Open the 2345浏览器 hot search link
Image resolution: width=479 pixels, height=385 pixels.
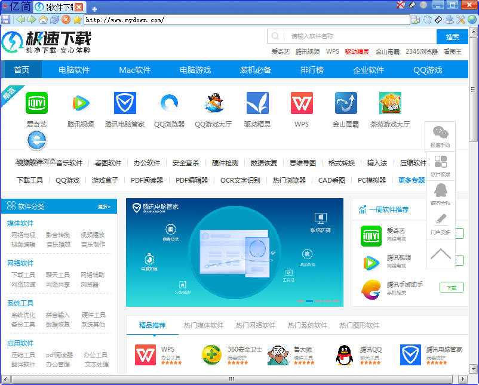click(x=422, y=51)
